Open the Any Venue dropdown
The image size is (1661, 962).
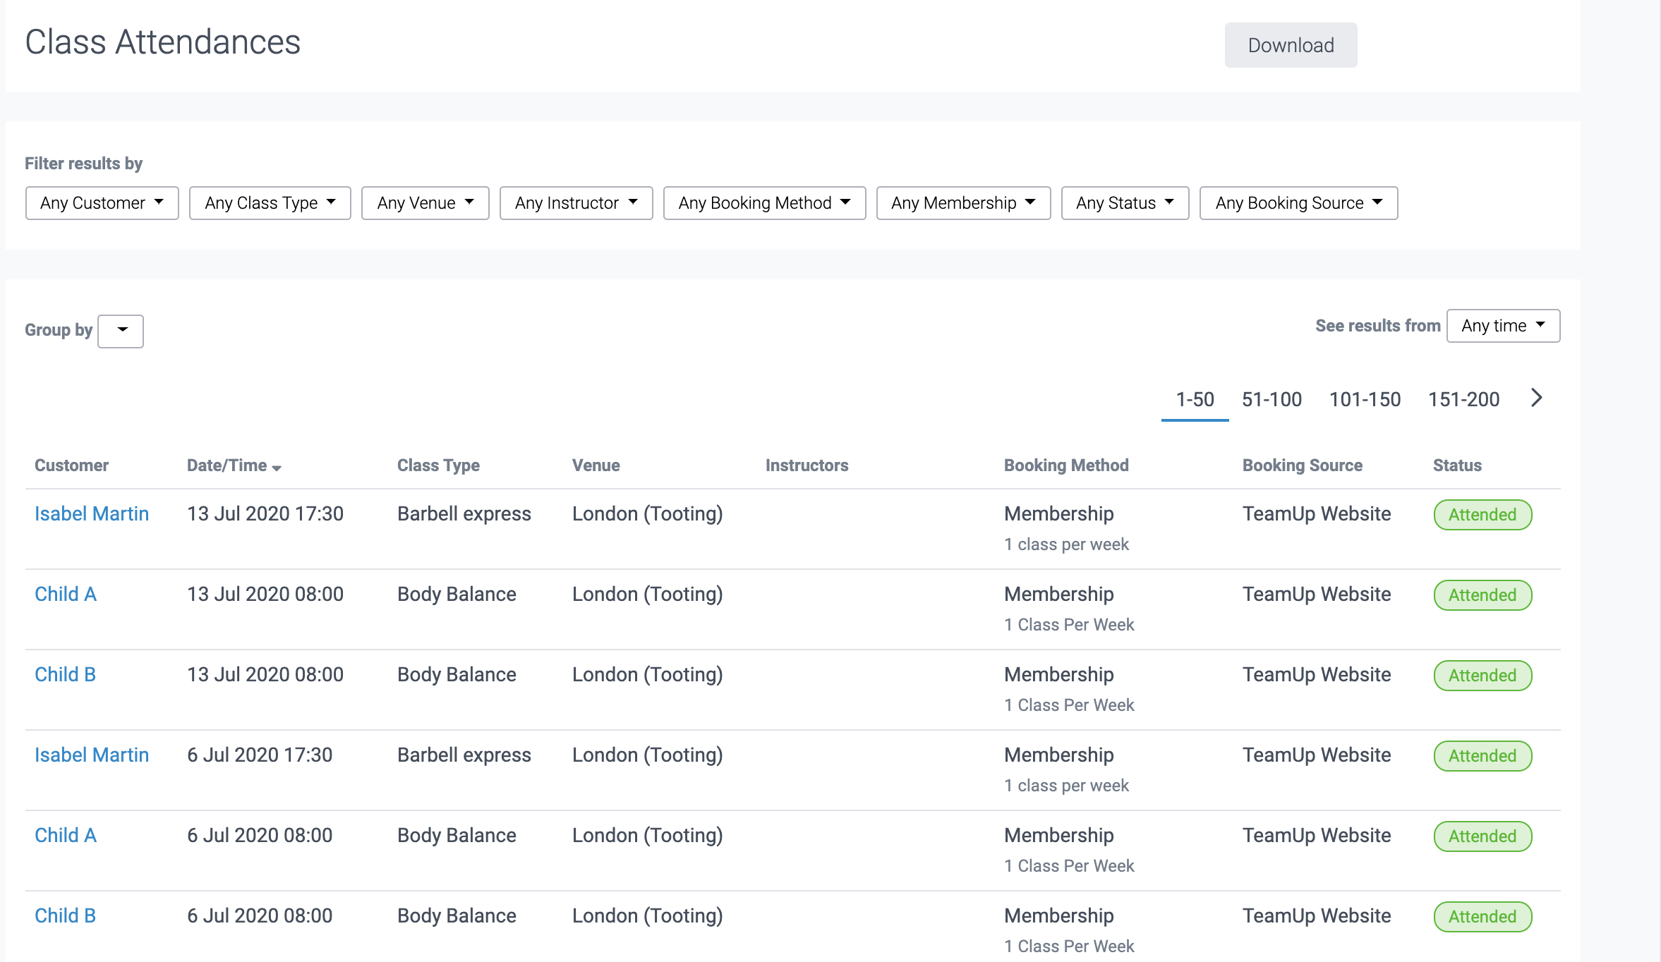click(x=425, y=203)
